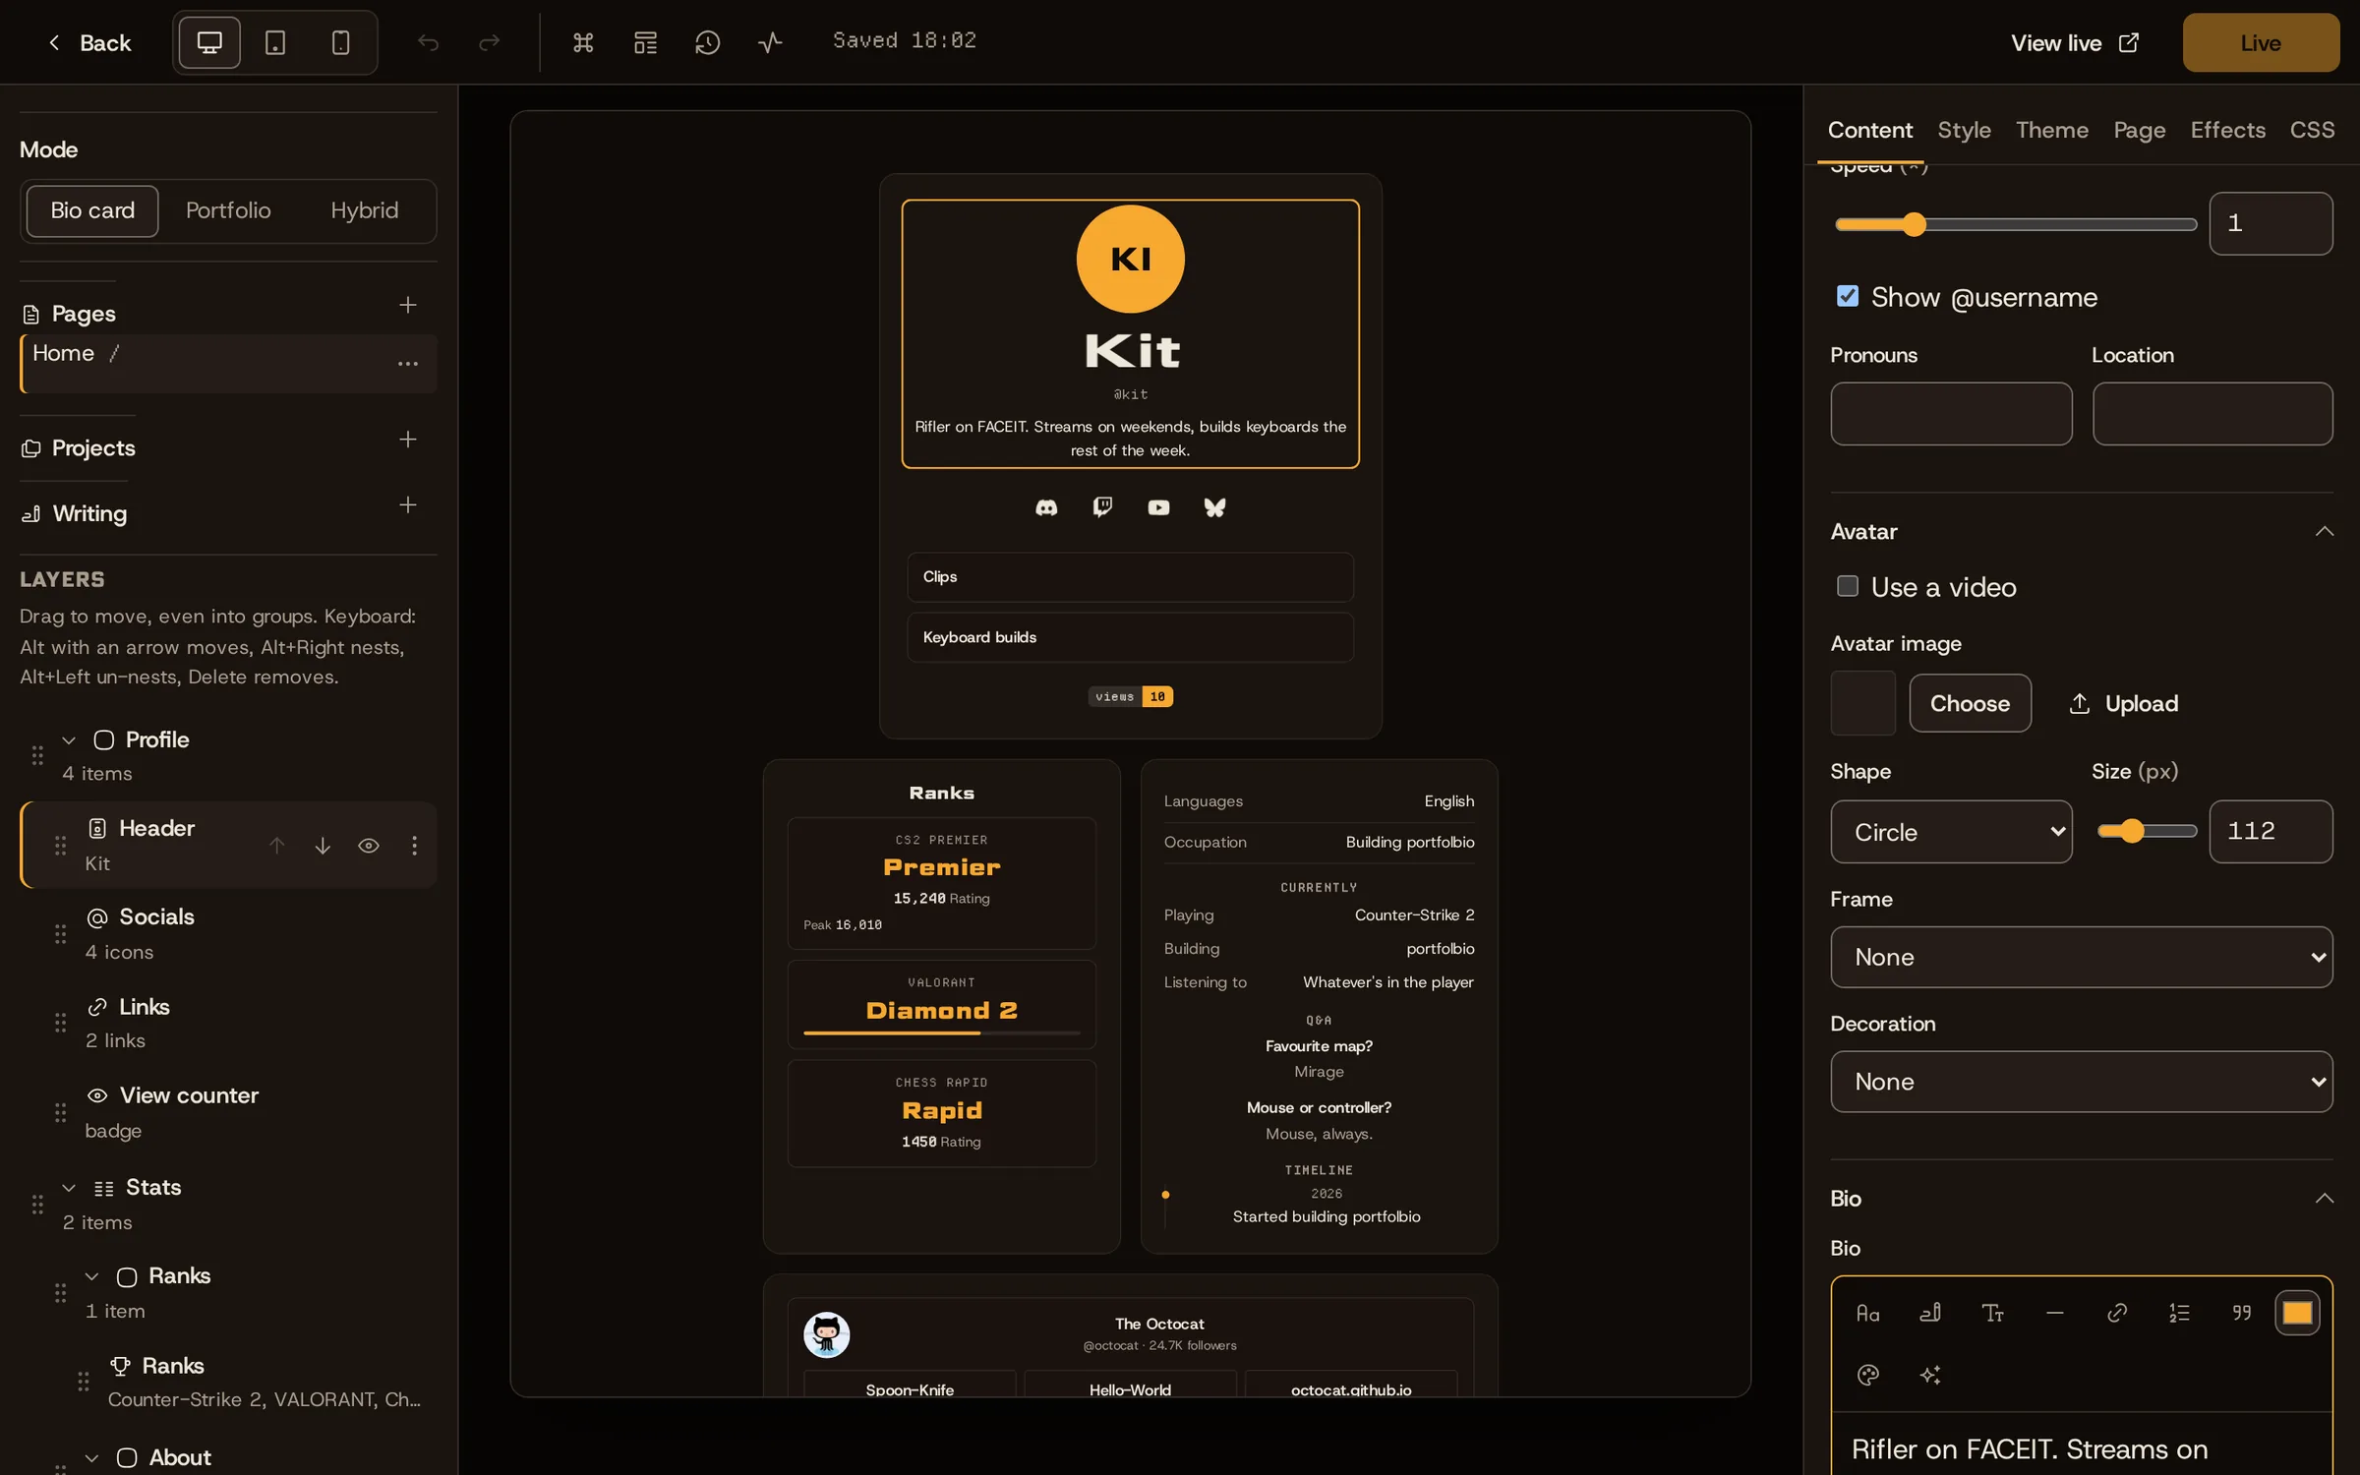Open the Shape dropdown showing Circle
2360x1475 pixels.
(1951, 832)
